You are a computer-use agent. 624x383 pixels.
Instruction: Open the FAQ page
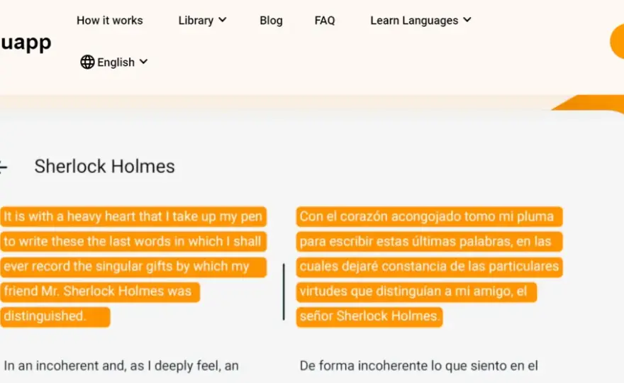pyautogui.click(x=325, y=21)
